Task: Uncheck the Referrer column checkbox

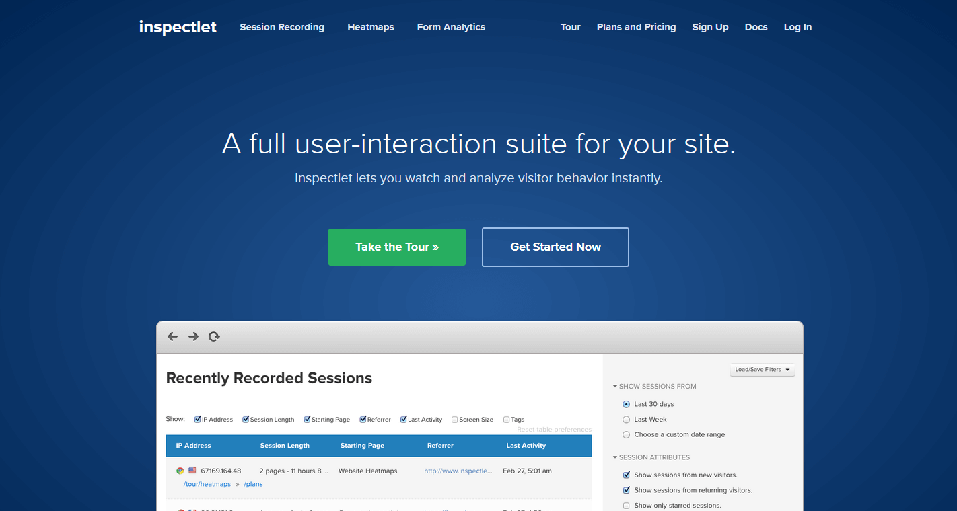Action: 363,419
